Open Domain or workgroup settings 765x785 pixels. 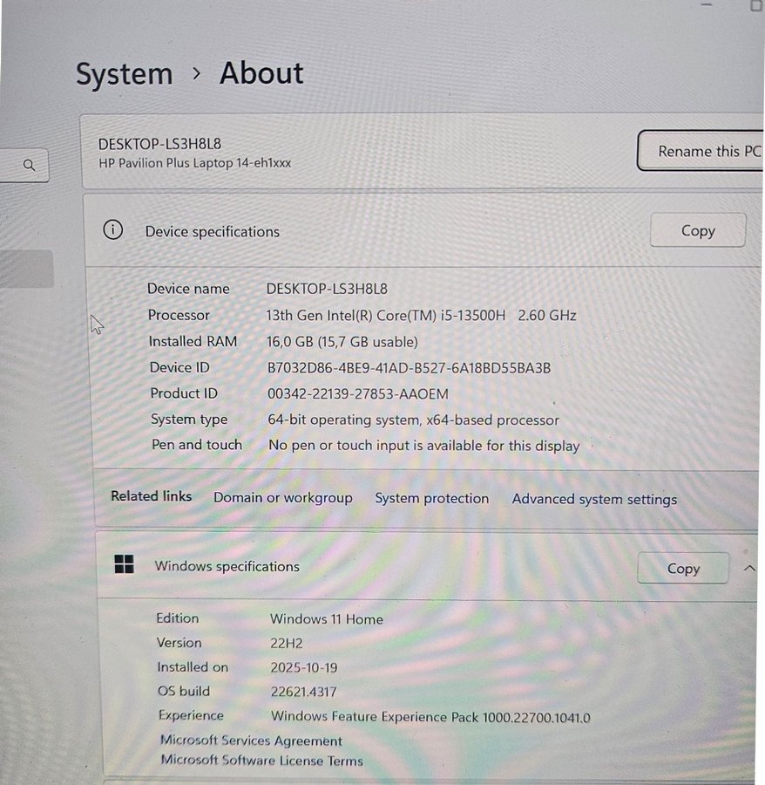click(283, 498)
